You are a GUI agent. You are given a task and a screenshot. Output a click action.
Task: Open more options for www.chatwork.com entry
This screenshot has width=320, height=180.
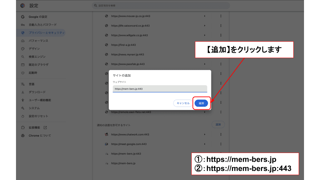tap(221, 134)
